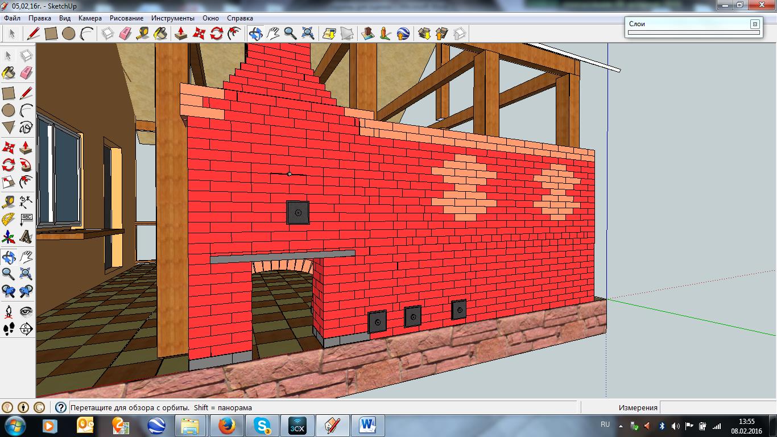Click the question mark help button in status bar
This screenshot has width=777, height=437.
(60, 407)
